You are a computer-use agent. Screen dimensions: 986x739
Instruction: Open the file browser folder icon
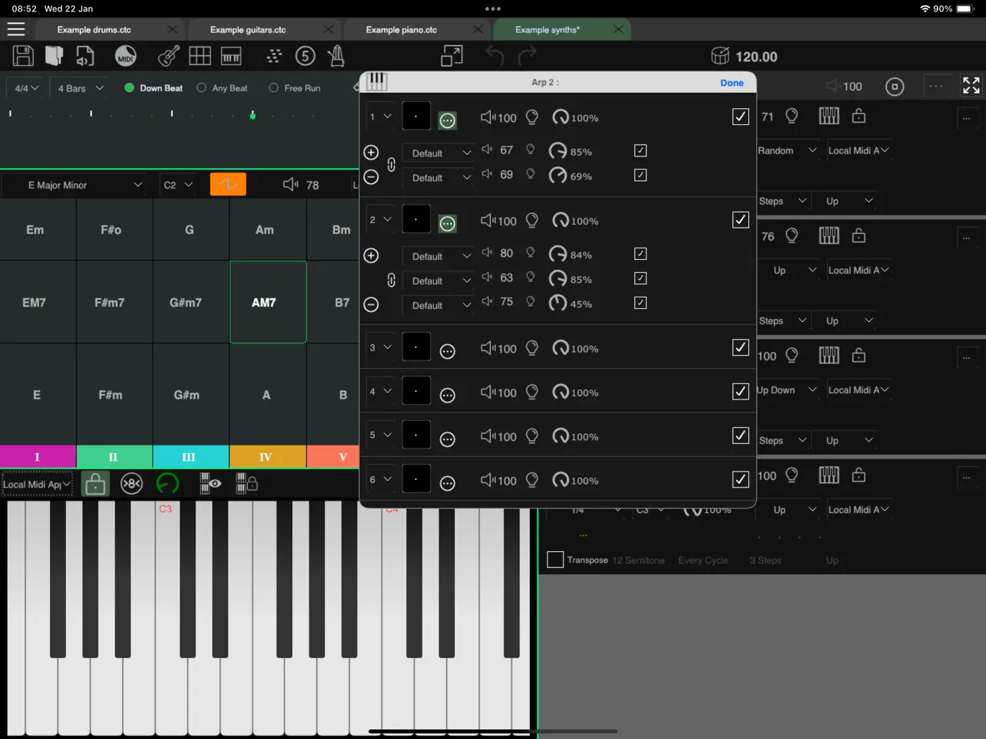tap(54, 56)
